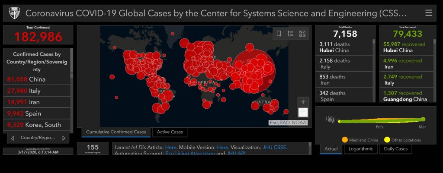443x173 pixels.
Task: Select the Daily Cases chart tab
Action: click(x=395, y=149)
